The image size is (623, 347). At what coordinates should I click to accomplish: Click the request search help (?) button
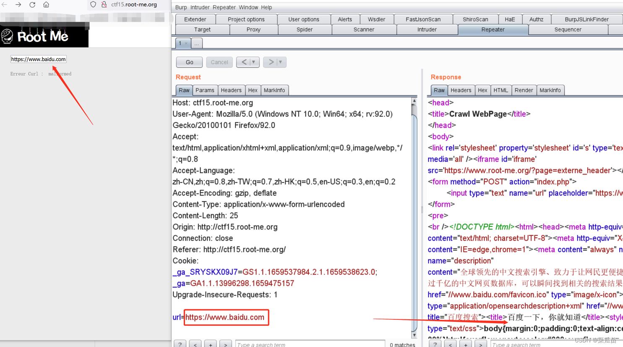pyautogui.click(x=180, y=344)
